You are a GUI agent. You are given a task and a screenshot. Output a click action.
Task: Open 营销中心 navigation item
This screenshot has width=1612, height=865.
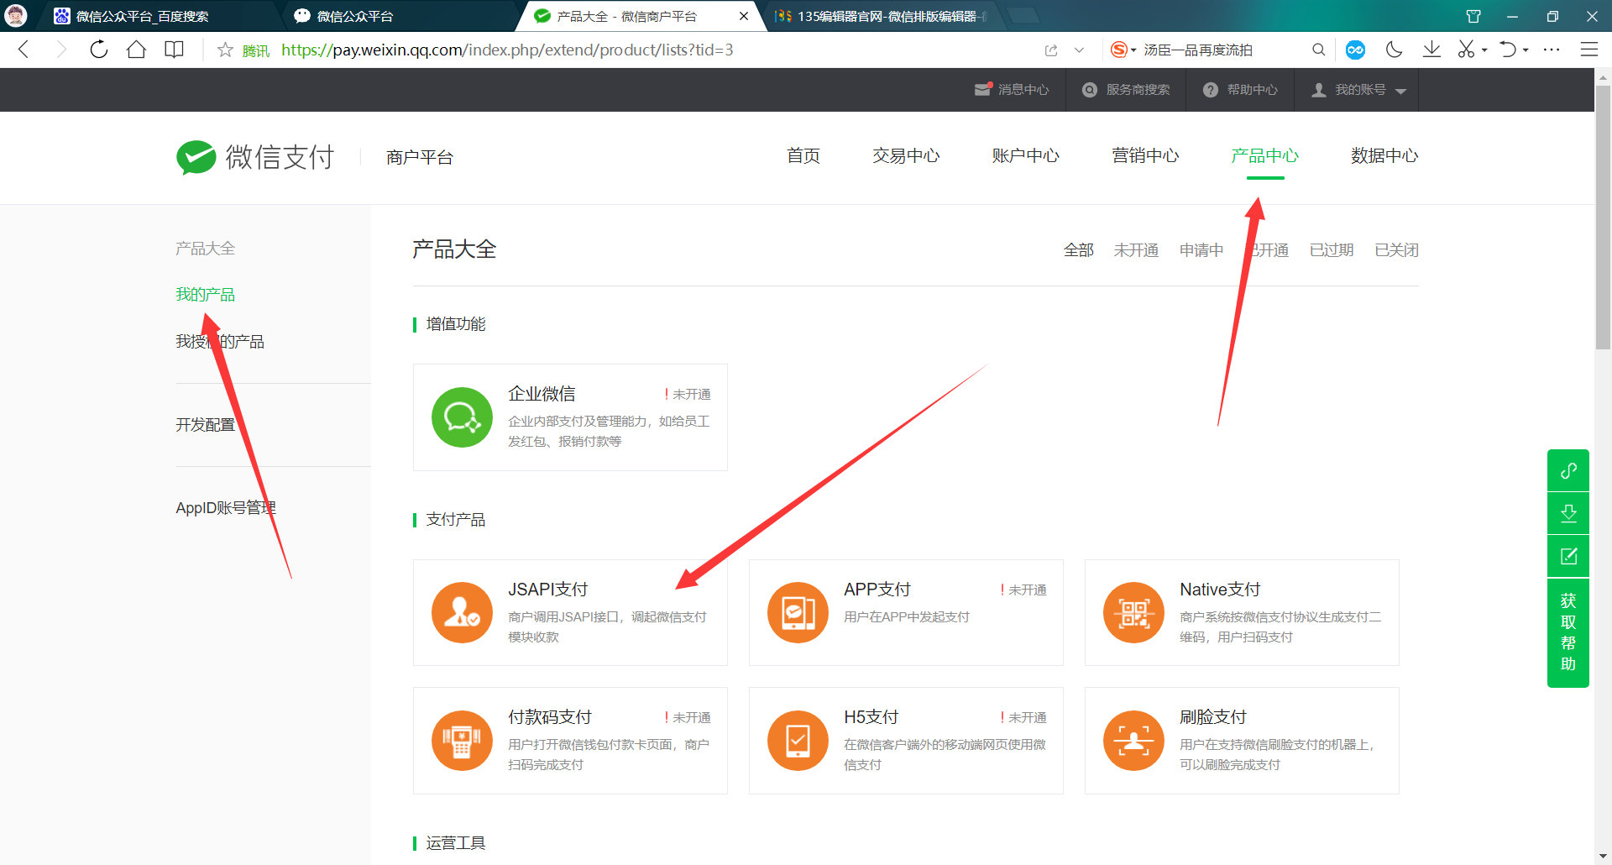[x=1145, y=155]
